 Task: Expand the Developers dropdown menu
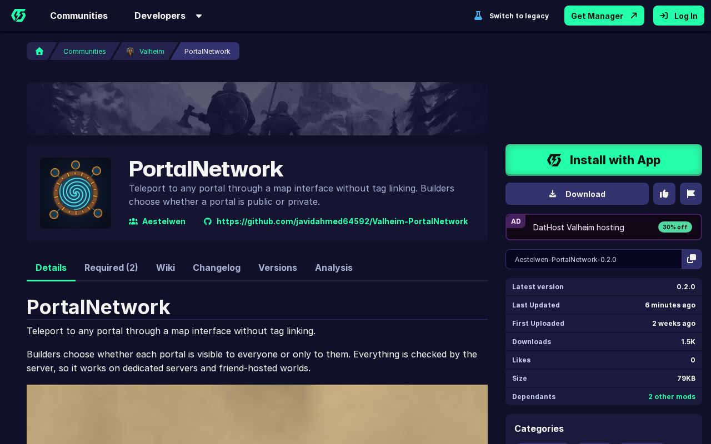[168, 16]
